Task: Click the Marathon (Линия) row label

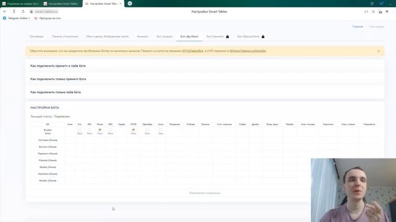Action: [x=48, y=174]
